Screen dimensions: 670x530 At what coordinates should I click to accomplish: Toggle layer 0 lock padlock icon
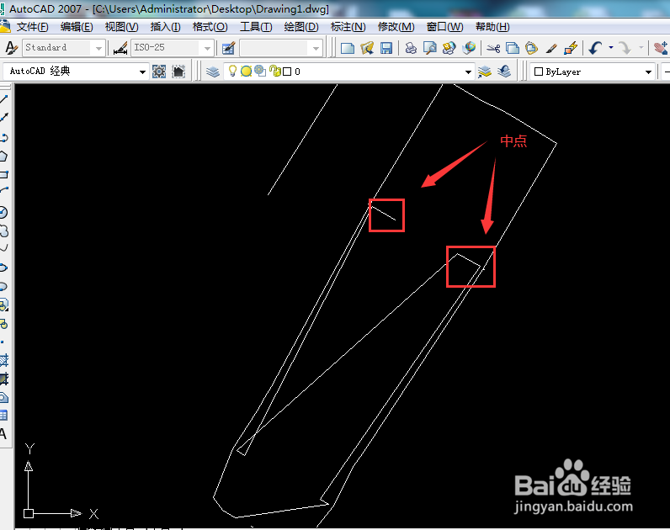click(275, 71)
